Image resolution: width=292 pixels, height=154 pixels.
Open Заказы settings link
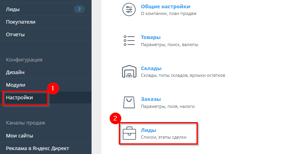point(151,99)
